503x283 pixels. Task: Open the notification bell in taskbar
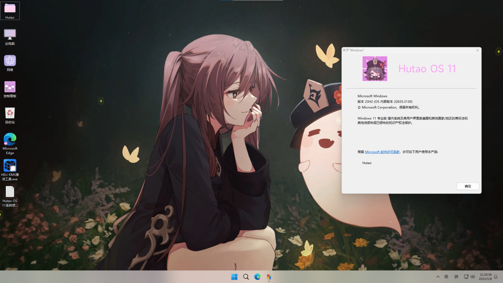tap(496, 277)
